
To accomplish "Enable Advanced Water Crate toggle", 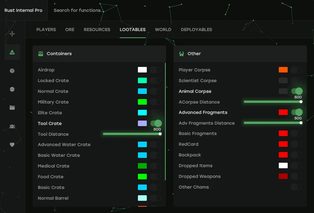I will click(156, 144).
